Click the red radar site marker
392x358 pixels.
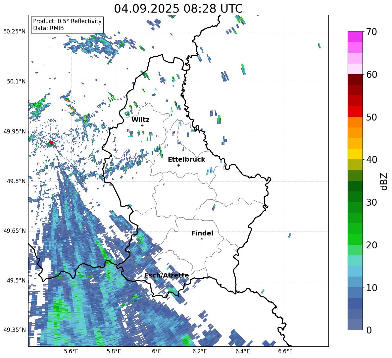click(x=51, y=143)
